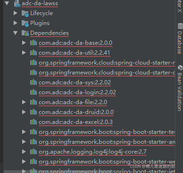183x173 pixels.
Task: Click library icon of adc-da-file:2.2.0
Action: point(33,102)
